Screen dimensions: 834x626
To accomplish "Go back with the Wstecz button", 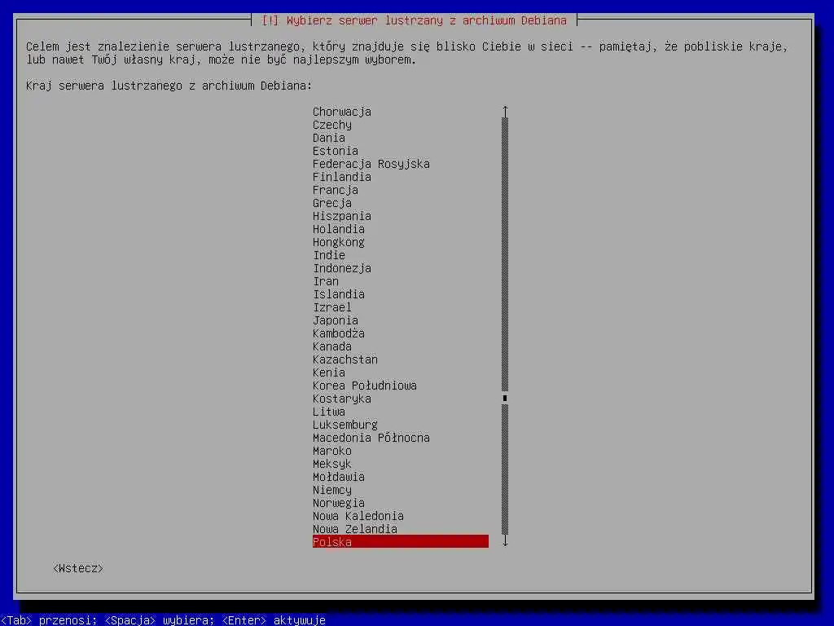I will pos(78,568).
